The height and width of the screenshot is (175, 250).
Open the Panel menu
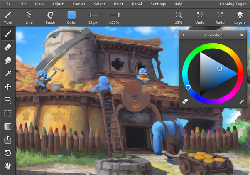137,4
